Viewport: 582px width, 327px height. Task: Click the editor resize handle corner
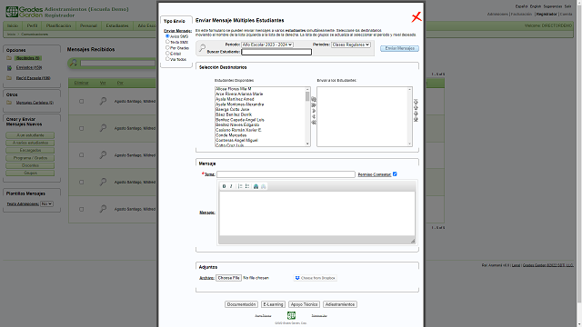click(x=412, y=241)
